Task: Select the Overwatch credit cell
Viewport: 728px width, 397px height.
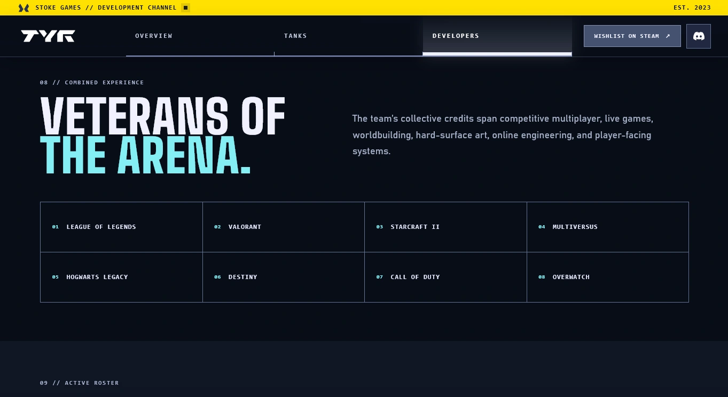Action: 608,277
